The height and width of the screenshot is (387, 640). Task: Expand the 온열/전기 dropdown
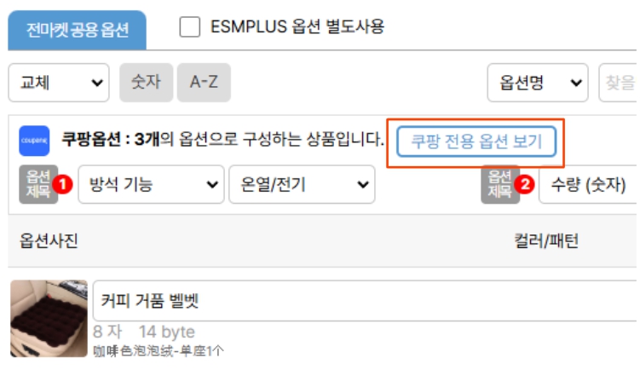point(302,184)
